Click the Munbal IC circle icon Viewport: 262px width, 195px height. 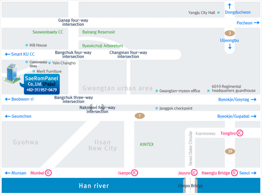pyautogui.click(x=48, y=173)
